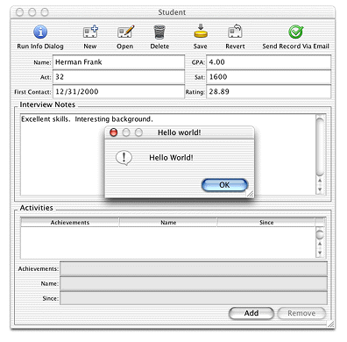Viewport: 347px width, 342px height.
Task: Click the Activities table scrollbar up arrow
Action: (320, 243)
